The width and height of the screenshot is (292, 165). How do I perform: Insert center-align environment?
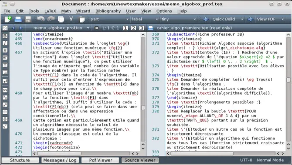[x=5, y=65]
